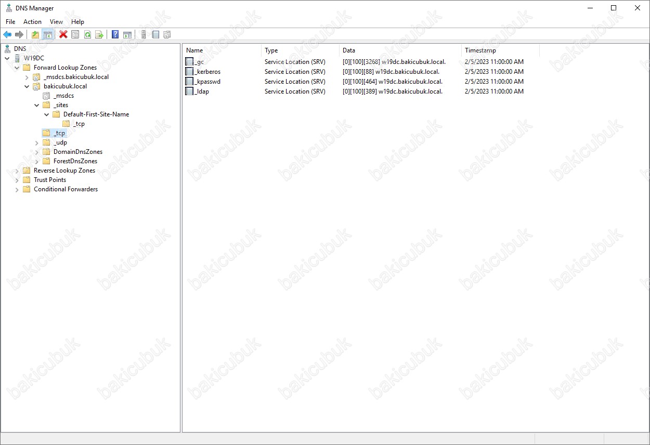Collapse the Forward Lookup Zones node
The width and height of the screenshot is (650, 445).
[x=17, y=68]
